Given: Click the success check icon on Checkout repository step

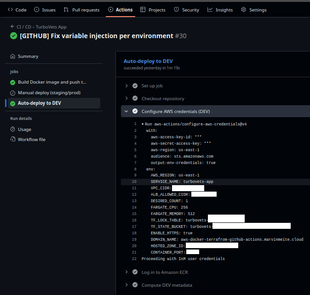Looking at the screenshot, I should click(x=135, y=98).
